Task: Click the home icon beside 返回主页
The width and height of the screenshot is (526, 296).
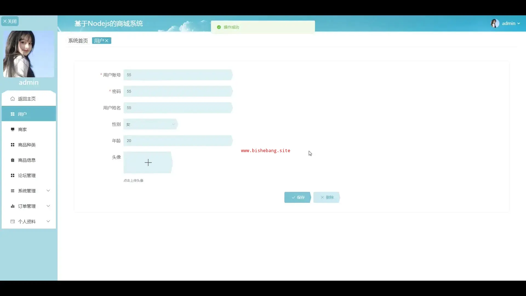Action: [x=13, y=99]
